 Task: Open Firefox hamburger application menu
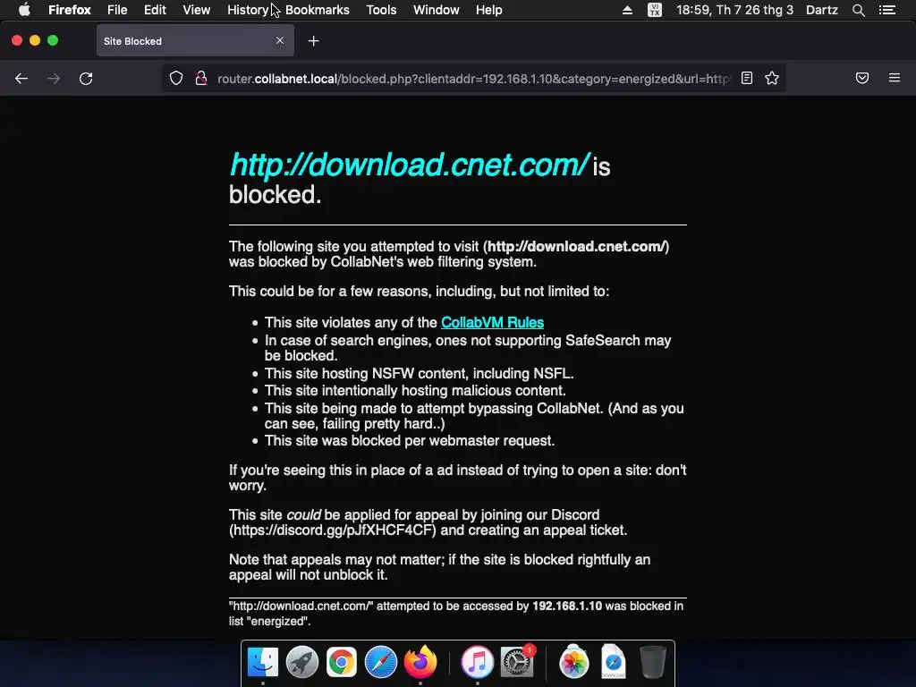point(895,78)
